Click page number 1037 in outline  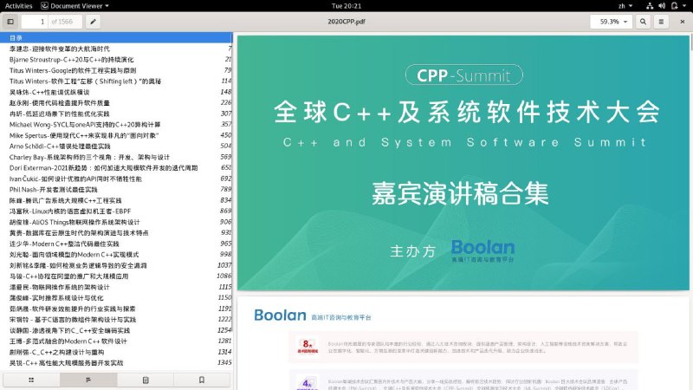click(224, 265)
